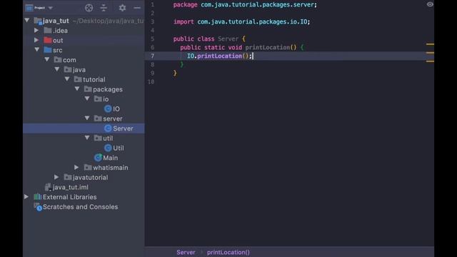This screenshot has width=457, height=257.
Task: Expand the whatismain package
Action: point(76,167)
